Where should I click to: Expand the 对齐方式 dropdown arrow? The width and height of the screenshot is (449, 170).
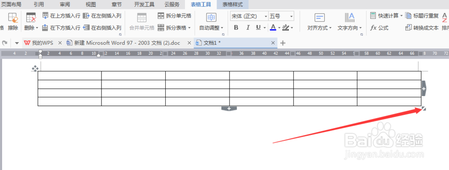coord(330,28)
